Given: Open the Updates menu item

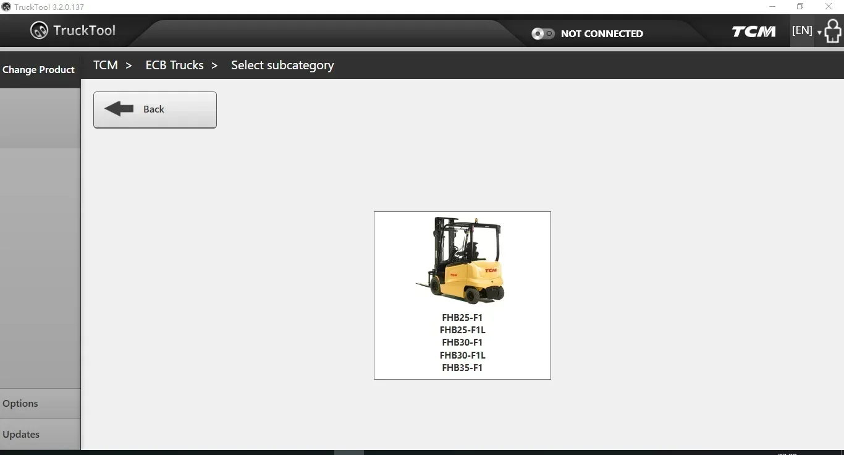Looking at the screenshot, I should click(40, 435).
